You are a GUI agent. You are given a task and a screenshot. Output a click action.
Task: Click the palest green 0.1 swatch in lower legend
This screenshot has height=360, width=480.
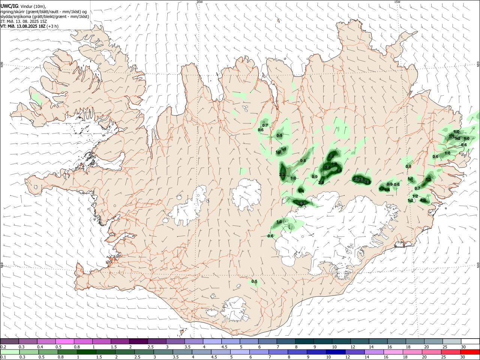[x=10, y=352]
